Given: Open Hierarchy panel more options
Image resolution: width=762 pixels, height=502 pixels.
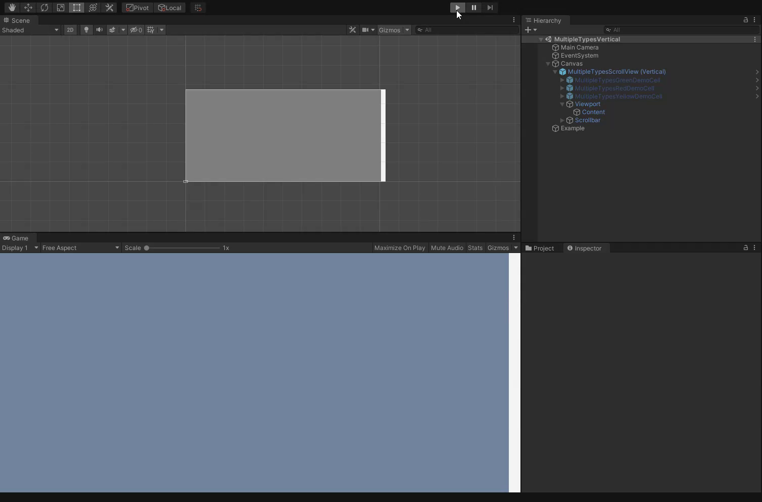Looking at the screenshot, I should click(x=754, y=20).
